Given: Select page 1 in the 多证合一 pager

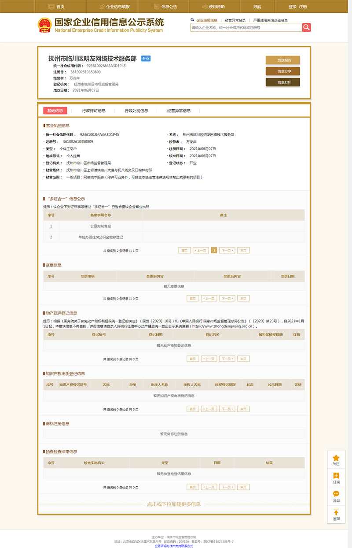Looking at the screenshot, I should click(x=214, y=250).
